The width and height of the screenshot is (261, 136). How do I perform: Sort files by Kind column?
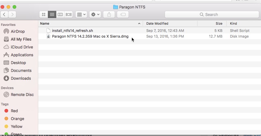tap(233, 23)
